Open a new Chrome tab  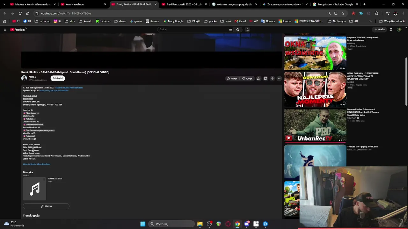click(364, 4)
